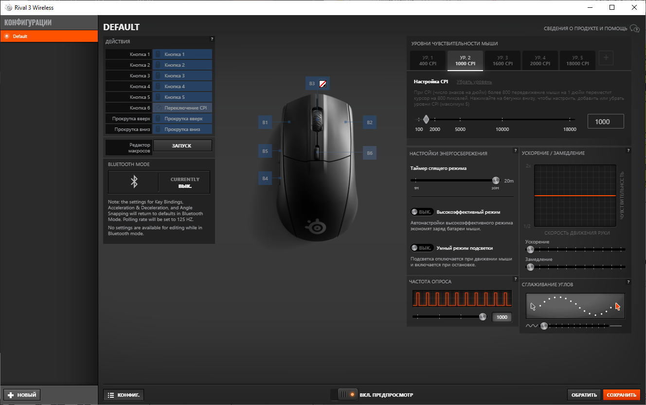The height and width of the screenshot is (405, 646).
Task: Click the Таймер спящего режима slider handle
Action: click(496, 181)
